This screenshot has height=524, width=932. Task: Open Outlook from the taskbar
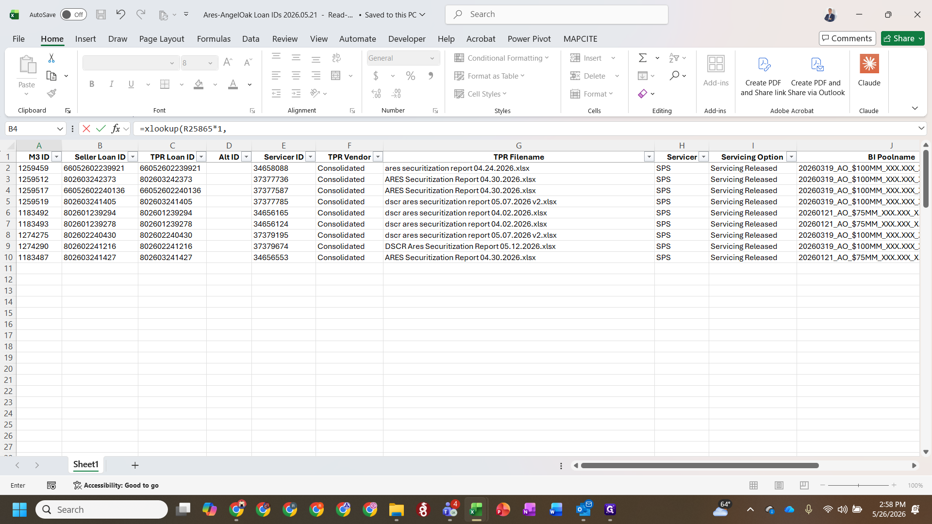[x=583, y=509]
